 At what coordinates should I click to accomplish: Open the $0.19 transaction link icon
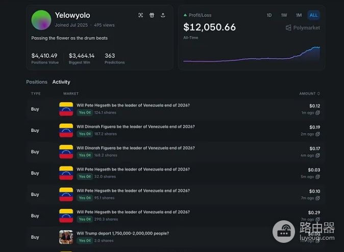pos(317,134)
